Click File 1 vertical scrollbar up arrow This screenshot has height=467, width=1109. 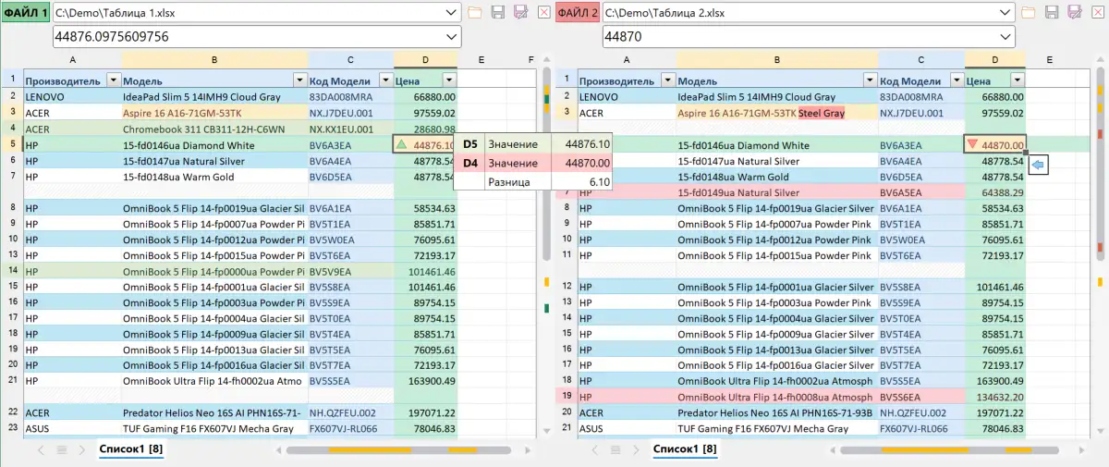tap(546, 59)
